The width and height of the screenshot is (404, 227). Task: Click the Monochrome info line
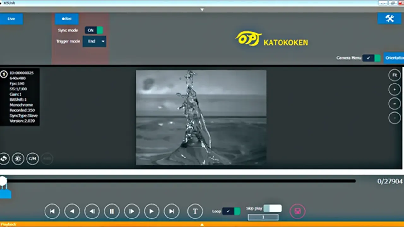[21, 105]
